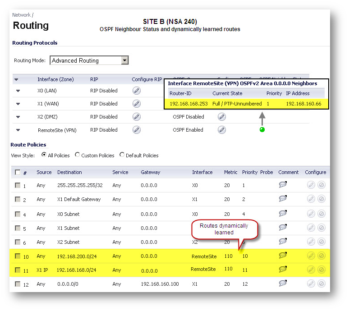This screenshot has height=311, width=349.
Task: Open RIP configuration for RemoteSite (VPN)
Action: tap(137, 130)
